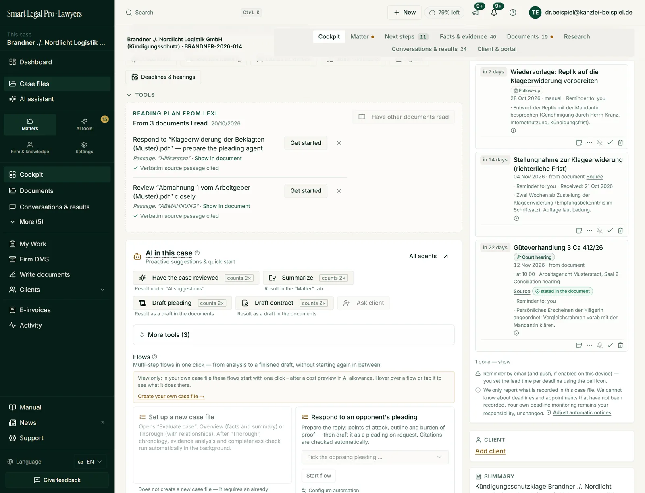Add Wiedervorlage deadline to calendar
This screenshot has width=645, height=493.
579,142
